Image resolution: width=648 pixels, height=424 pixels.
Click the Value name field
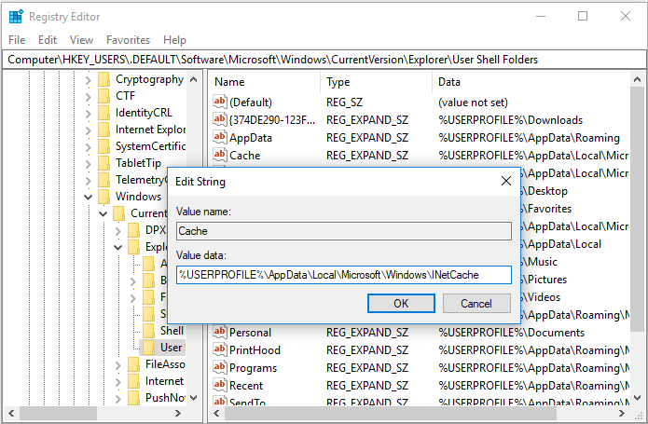344,231
